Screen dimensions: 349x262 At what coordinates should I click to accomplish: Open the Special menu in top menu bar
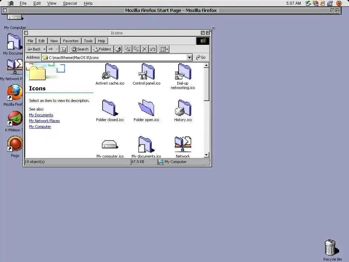[70, 3]
